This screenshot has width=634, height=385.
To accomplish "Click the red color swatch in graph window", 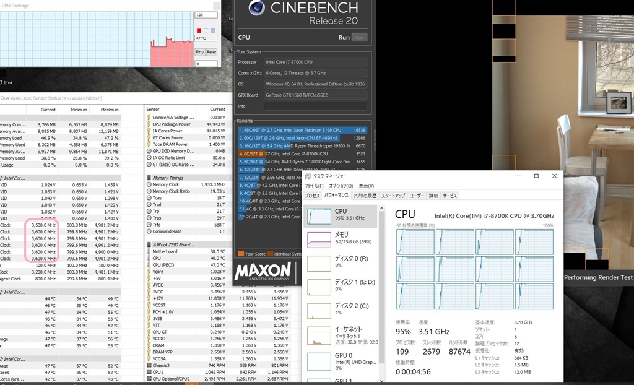I will (x=199, y=31).
